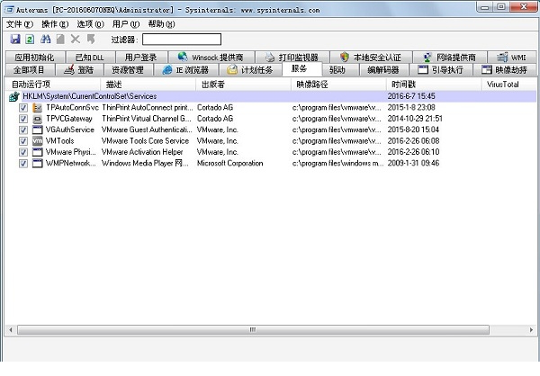Viewport: 540px width, 376px height.
Task: Open the 本地安全认证 tab
Action: coord(371,58)
